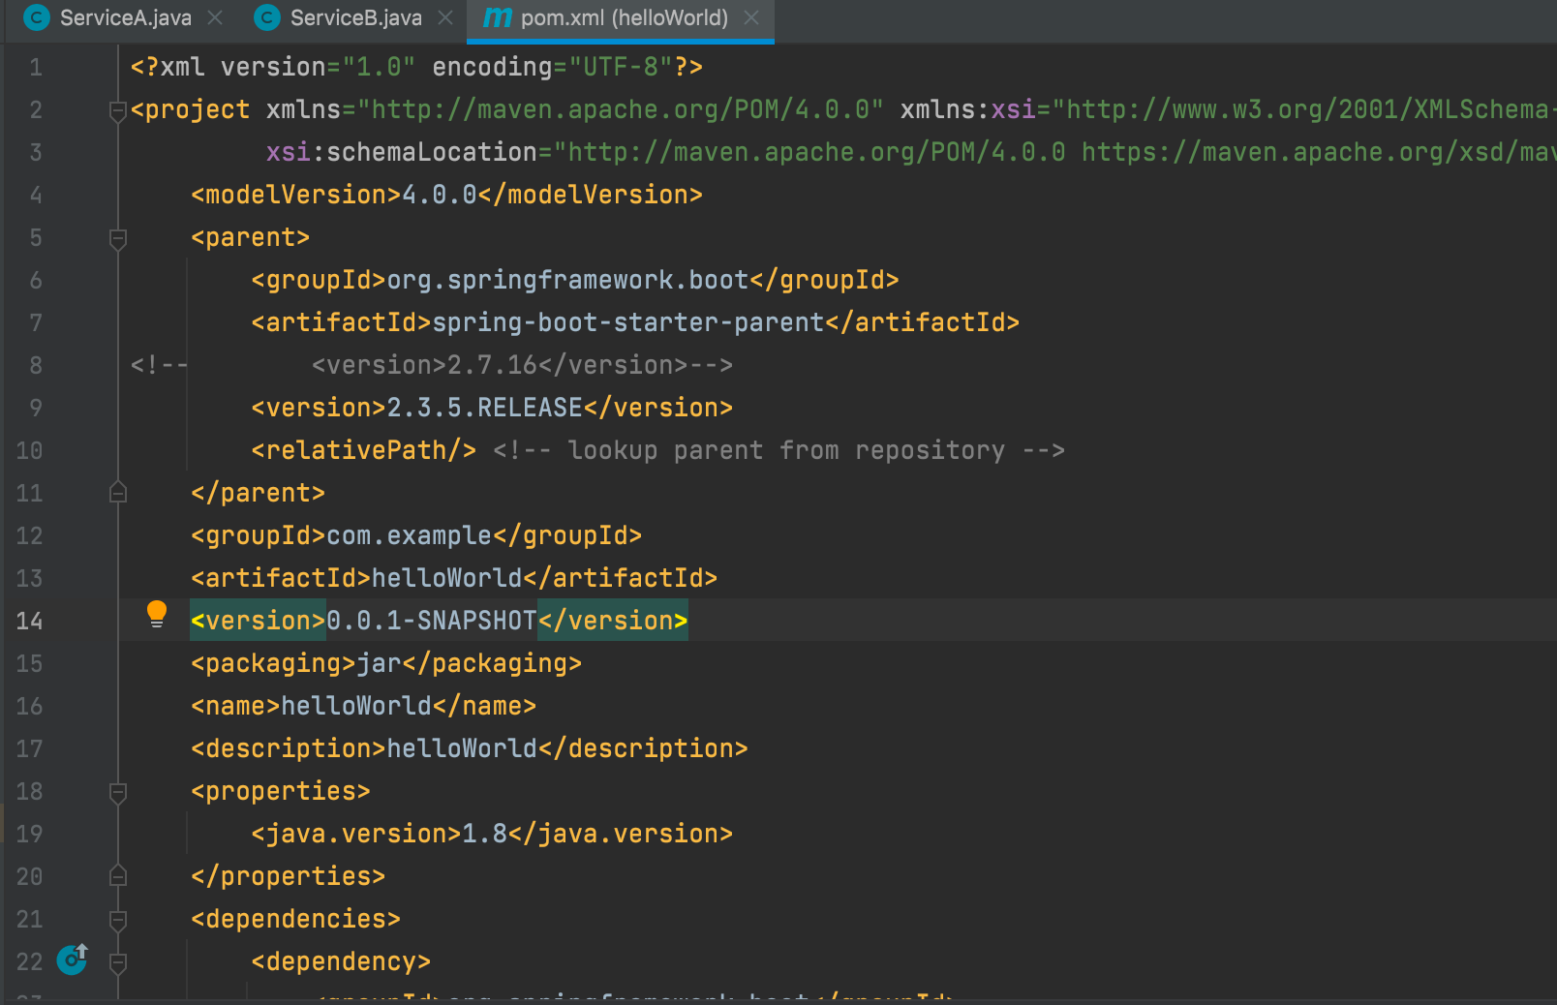Click the fold end marker at line 11

[118, 493]
